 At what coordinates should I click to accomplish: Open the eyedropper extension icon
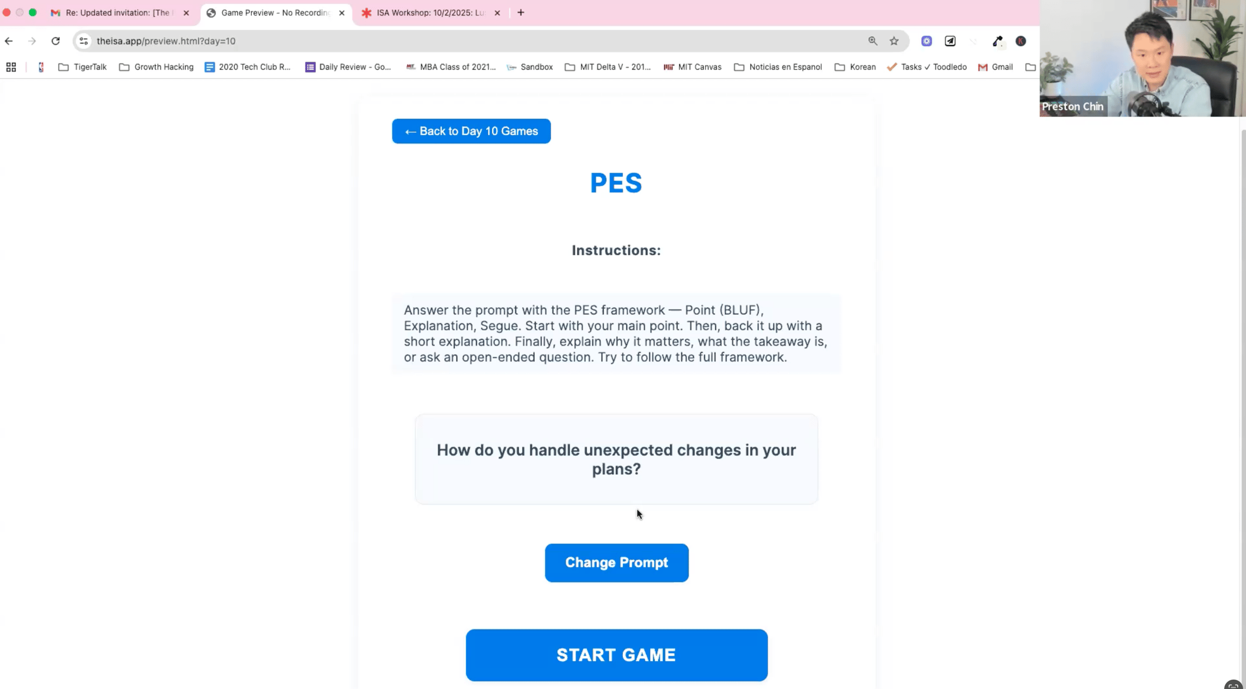coord(997,41)
